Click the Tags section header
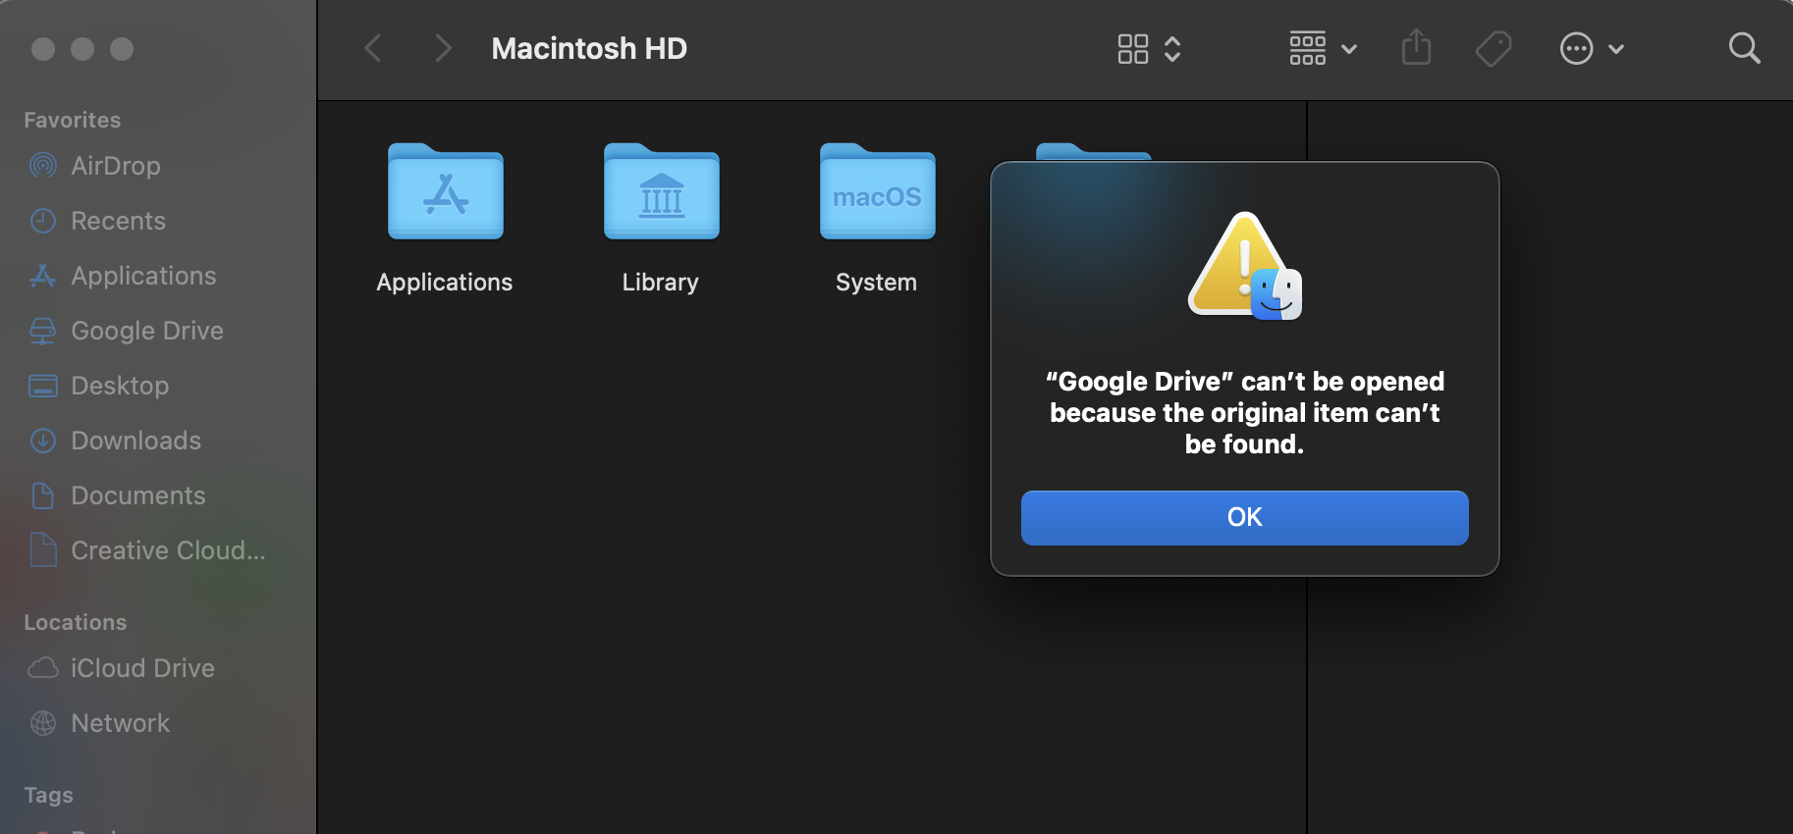Image resolution: width=1793 pixels, height=834 pixels. (x=48, y=795)
